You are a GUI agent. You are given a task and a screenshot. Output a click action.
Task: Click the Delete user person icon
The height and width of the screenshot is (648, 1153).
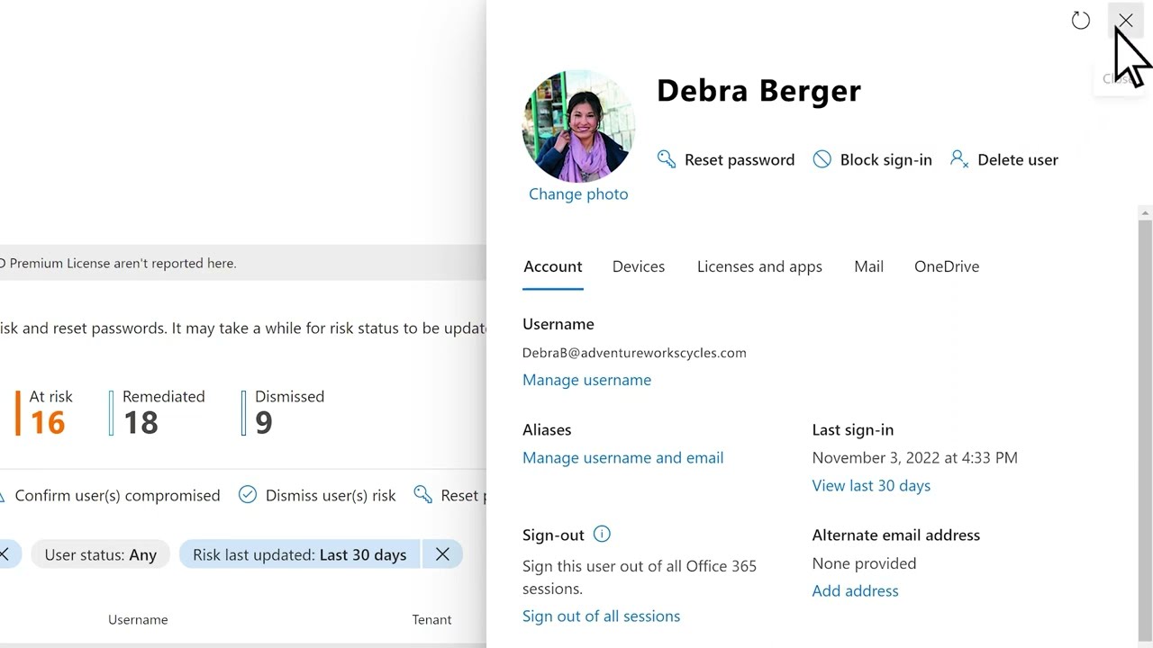[959, 159]
